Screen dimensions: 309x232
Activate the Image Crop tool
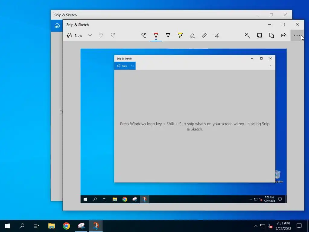click(x=216, y=36)
